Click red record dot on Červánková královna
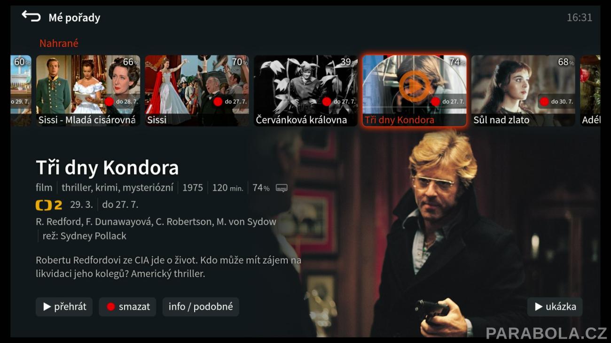 327,101
